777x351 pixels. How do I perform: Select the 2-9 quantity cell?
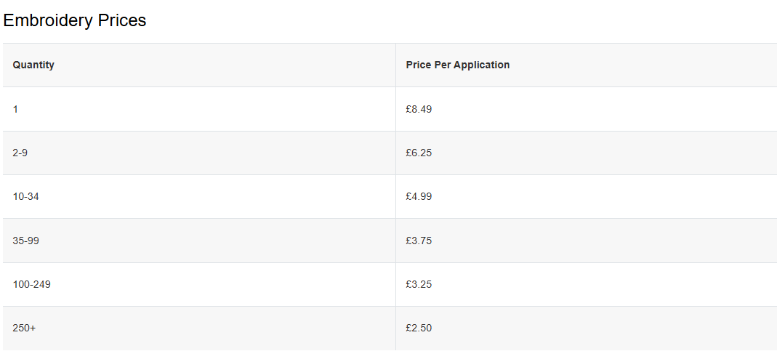pyautogui.click(x=20, y=153)
